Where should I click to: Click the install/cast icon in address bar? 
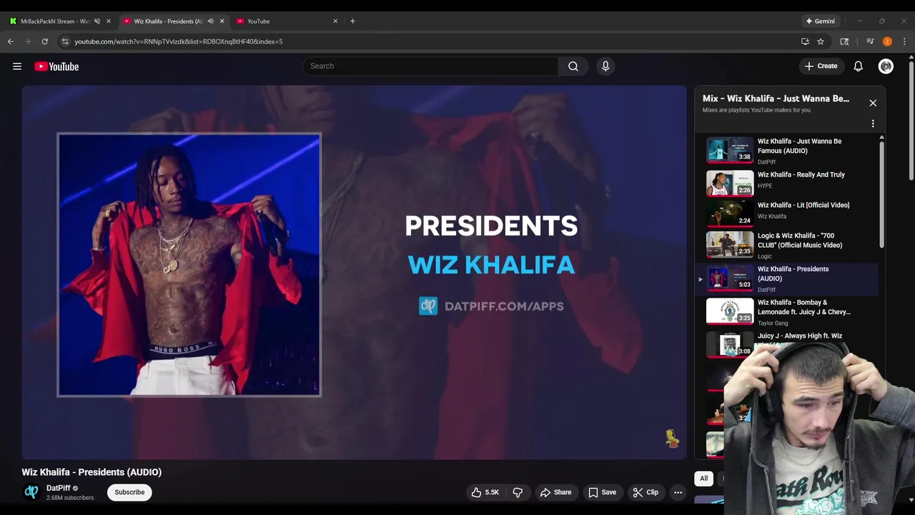click(x=805, y=41)
